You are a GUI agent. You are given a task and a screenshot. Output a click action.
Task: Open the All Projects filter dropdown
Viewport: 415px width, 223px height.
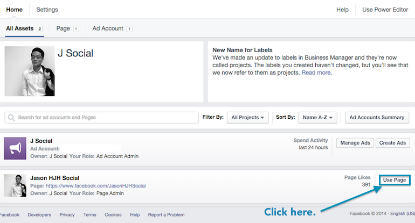(248, 118)
